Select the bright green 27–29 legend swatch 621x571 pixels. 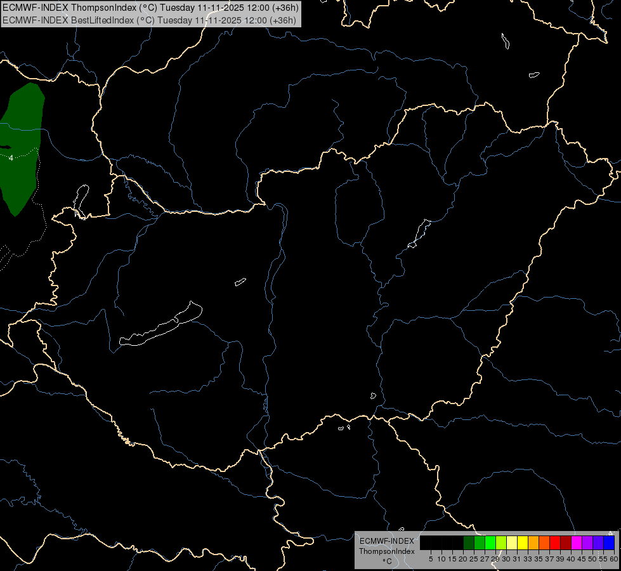tap(490, 542)
